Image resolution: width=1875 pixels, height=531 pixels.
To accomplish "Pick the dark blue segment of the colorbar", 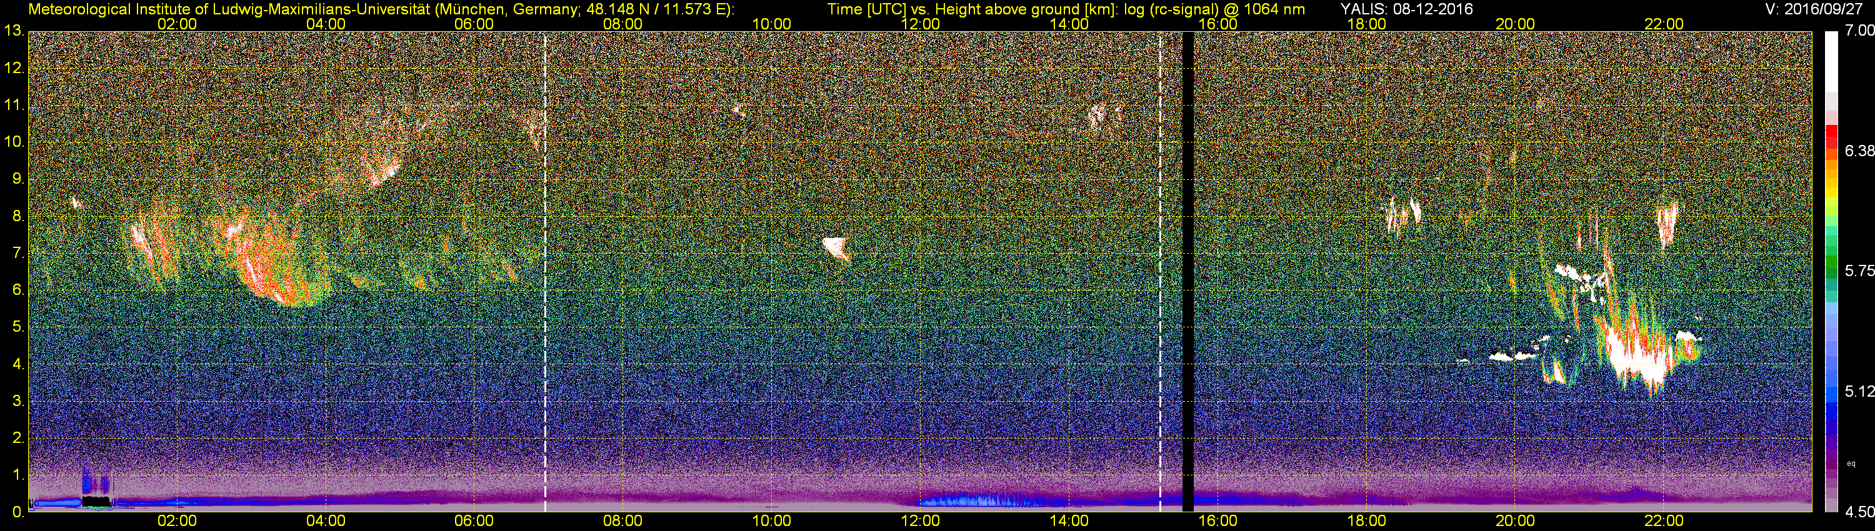I will (1831, 412).
